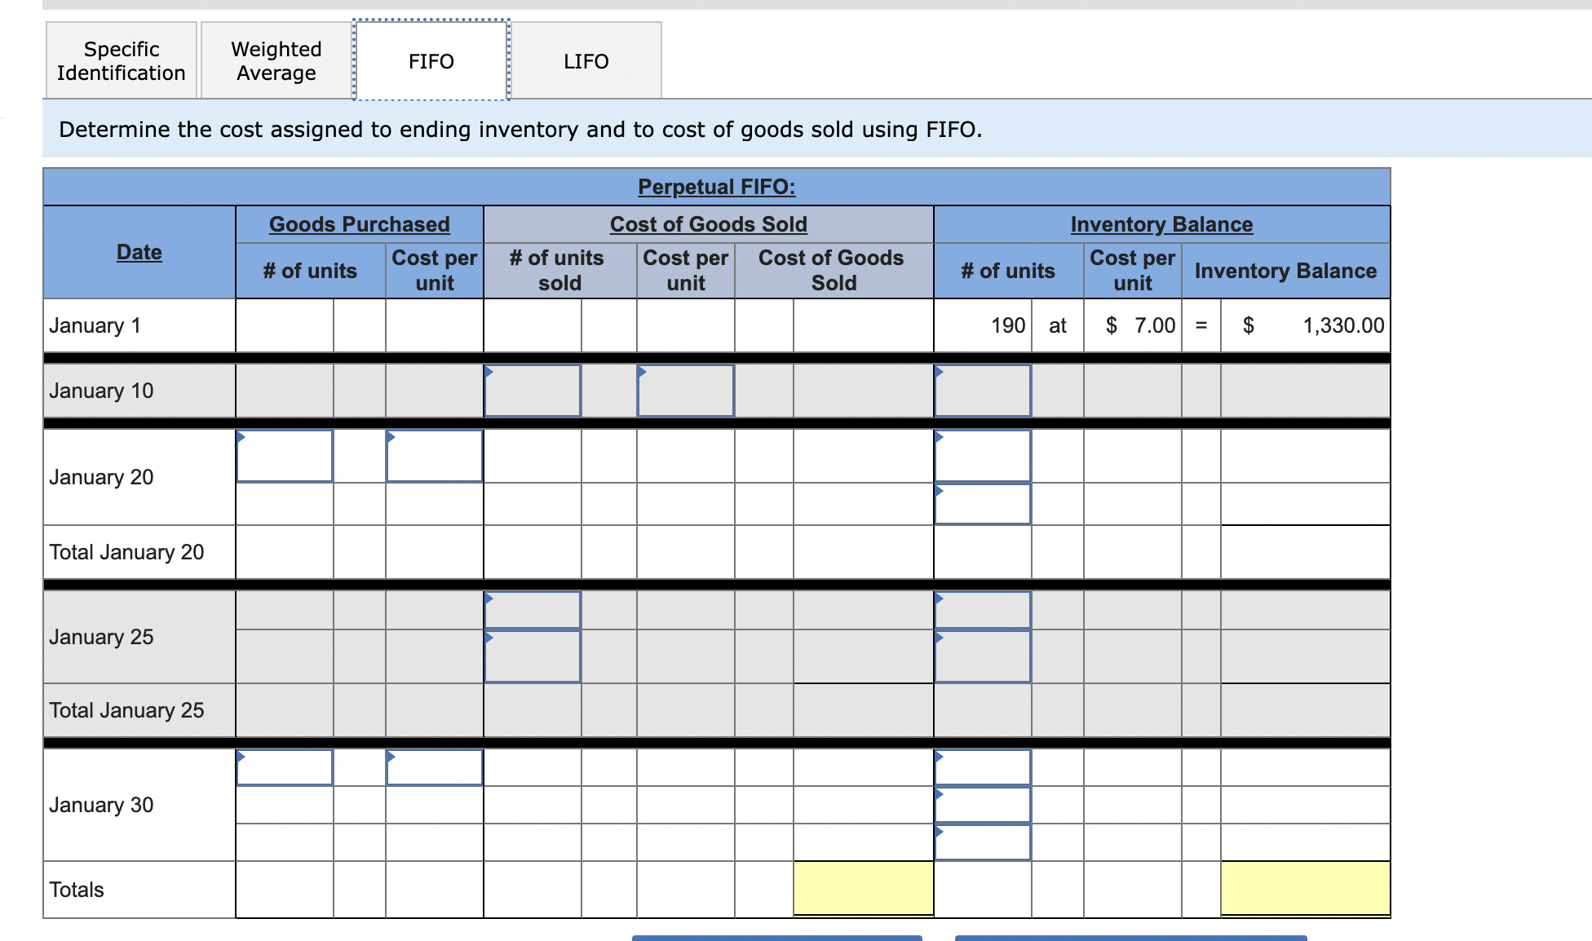This screenshot has height=941, width=1592.
Task: Click Total January 20 inventory balance cell
Action: pyautogui.click(x=1305, y=552)
